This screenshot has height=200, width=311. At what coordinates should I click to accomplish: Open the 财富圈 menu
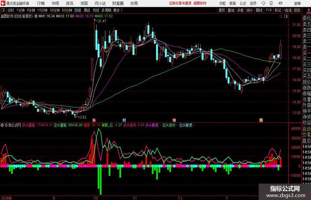[x=118, y=3]
